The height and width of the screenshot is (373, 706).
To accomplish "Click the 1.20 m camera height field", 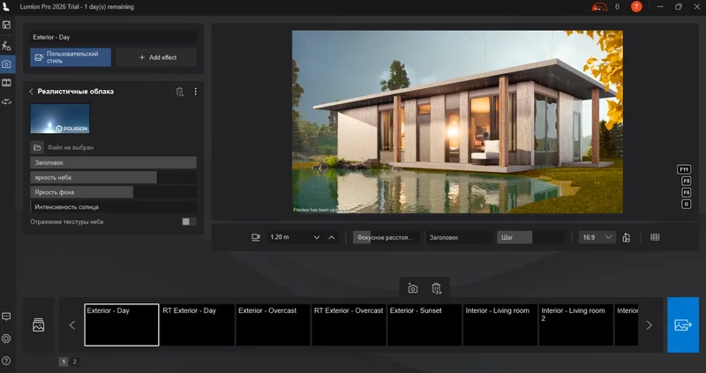I will point(289,237).
